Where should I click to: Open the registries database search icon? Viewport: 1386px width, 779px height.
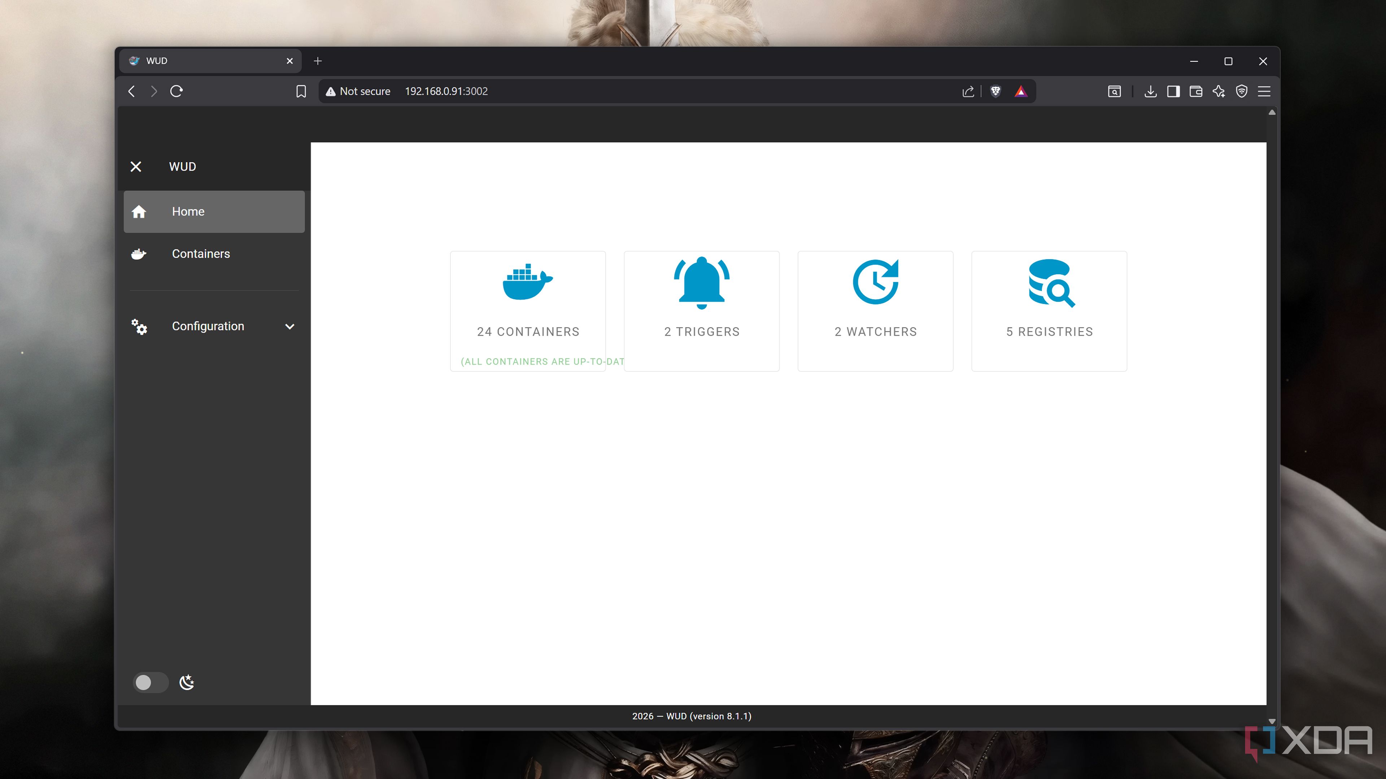[x=1050, y=283]
